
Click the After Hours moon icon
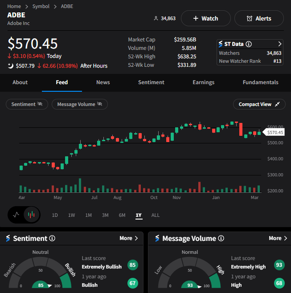pos(11,66)
